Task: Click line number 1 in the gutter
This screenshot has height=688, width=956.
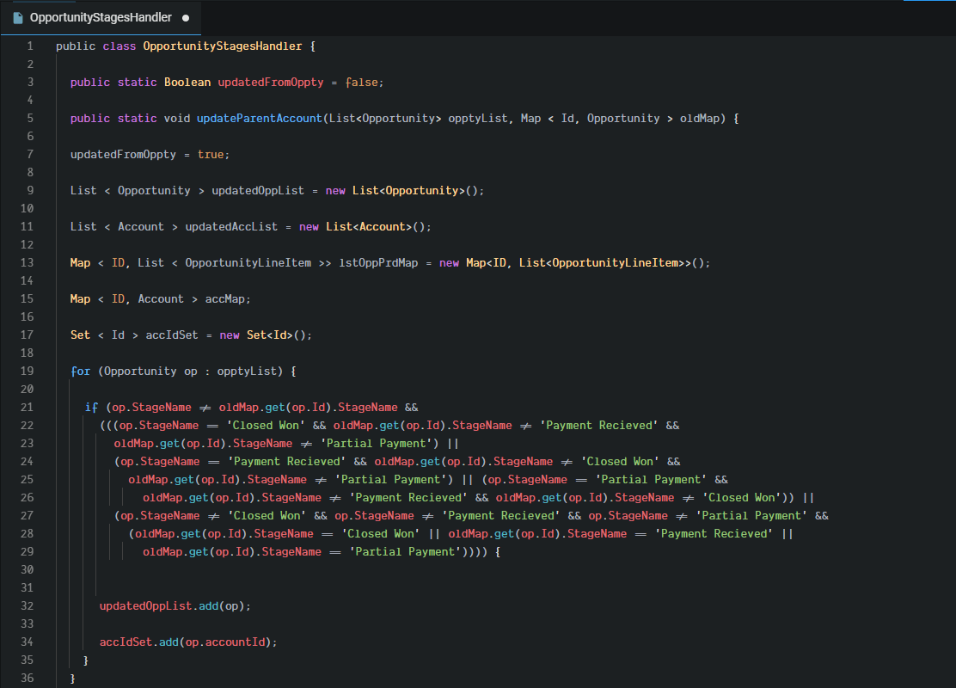Action: 30,46
